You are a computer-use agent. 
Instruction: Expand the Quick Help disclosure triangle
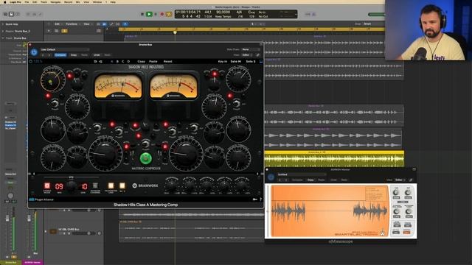(x=3, y=24)
